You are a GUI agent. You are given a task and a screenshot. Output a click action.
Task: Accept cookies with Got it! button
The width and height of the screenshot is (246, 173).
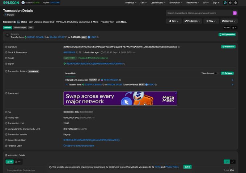tap(187, 167)
